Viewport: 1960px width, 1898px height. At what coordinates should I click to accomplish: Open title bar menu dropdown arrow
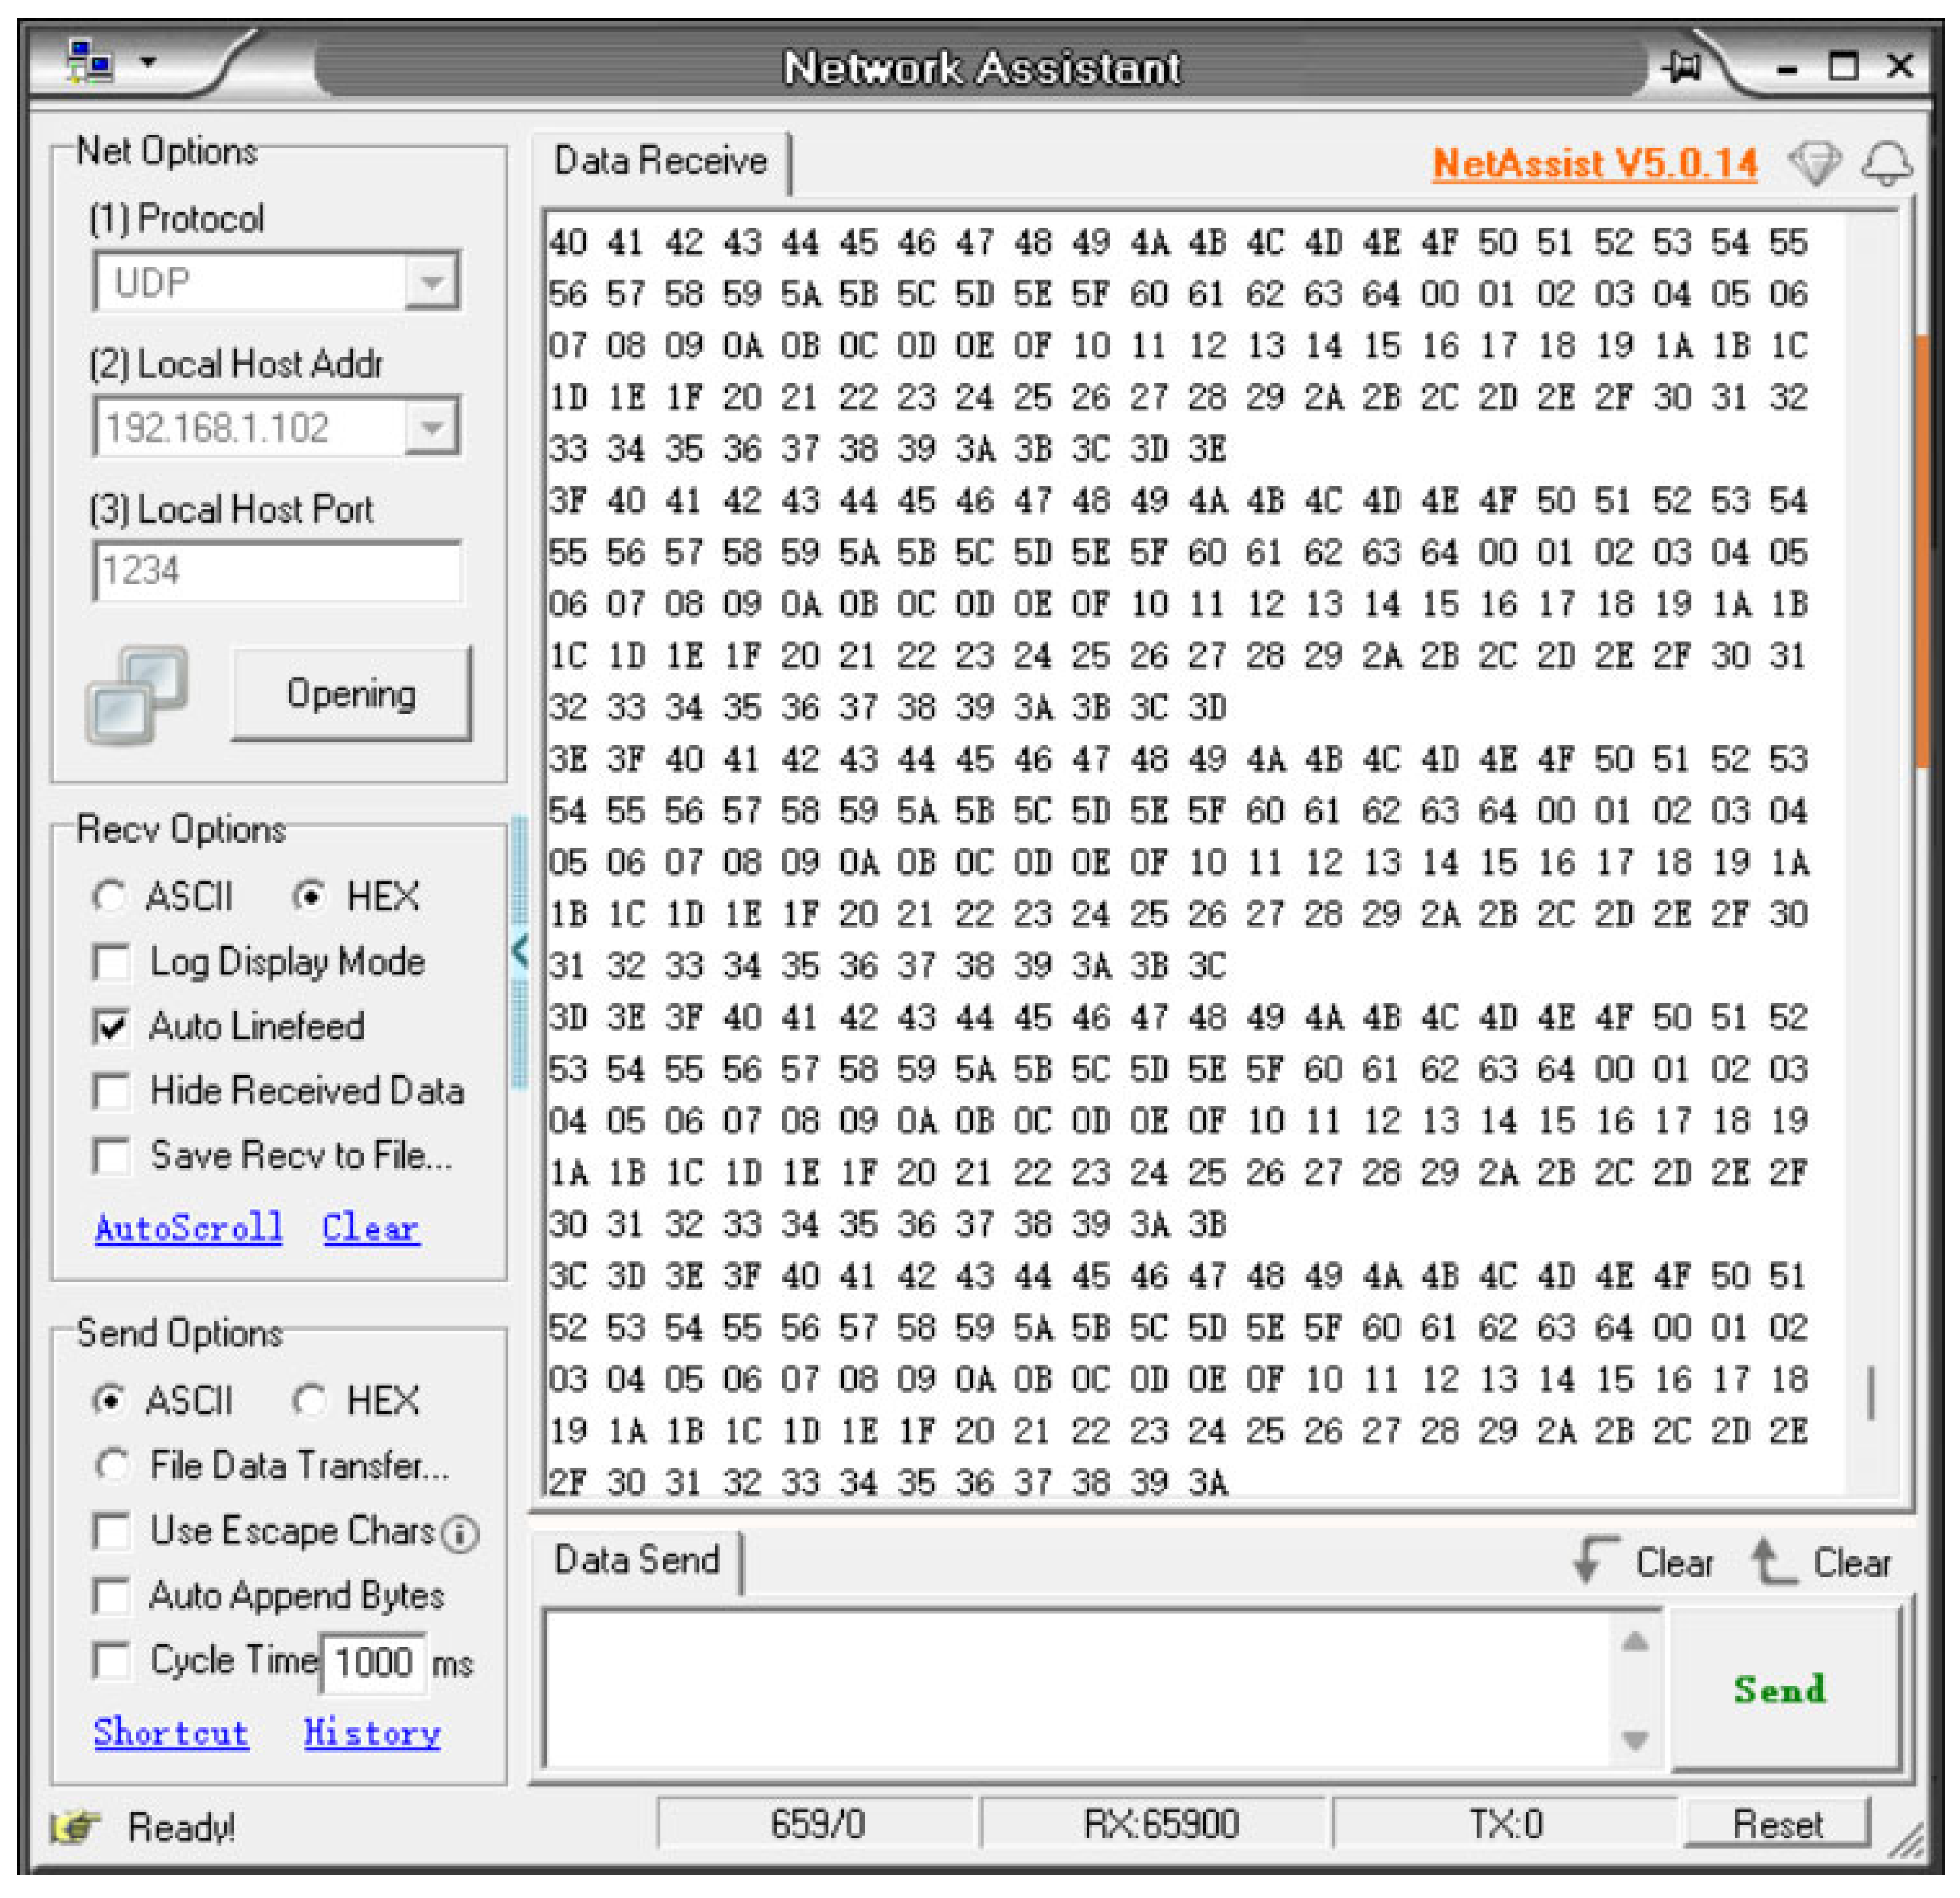click(x=149, y=62)
